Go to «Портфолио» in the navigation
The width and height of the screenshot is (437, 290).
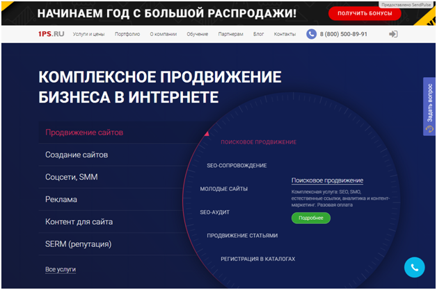tap(127, 34)
